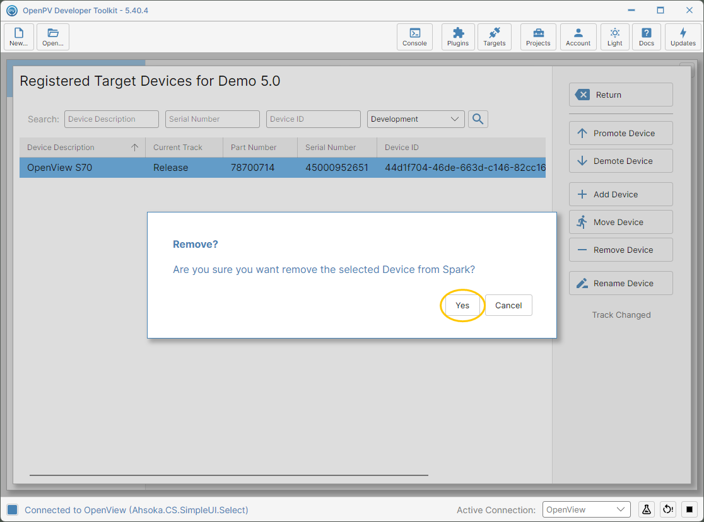This screenshot has height=522, width=704.
Task: Open the Plugins puzzle icon
Action: [x=458, y=37]
